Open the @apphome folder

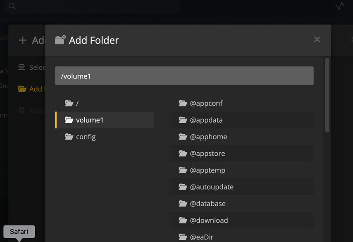point(208,137)
